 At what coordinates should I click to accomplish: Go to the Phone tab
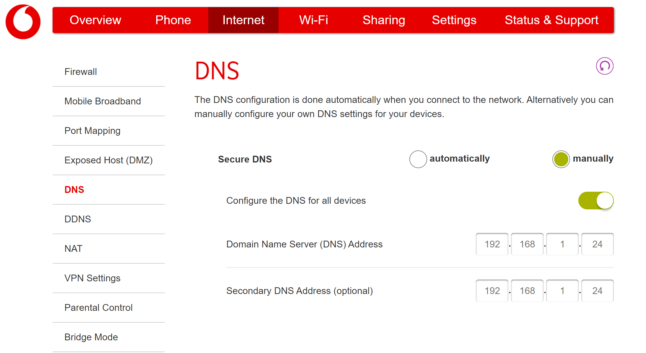[173, 20]
